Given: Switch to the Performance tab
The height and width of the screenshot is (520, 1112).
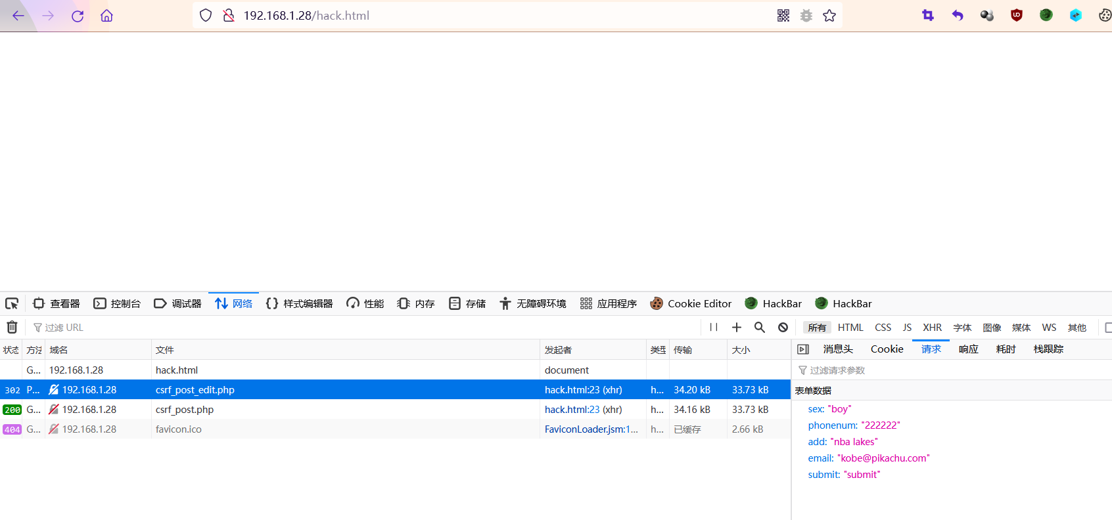Looking at the screenshot, I should (365, 303).
